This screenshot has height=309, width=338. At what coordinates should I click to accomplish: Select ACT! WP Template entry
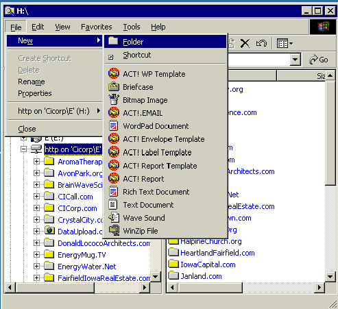click(165, 74)
